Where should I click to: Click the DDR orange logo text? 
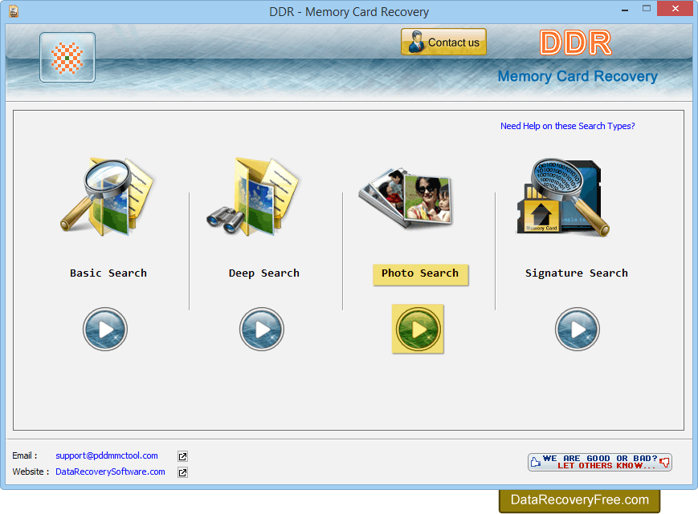pyautogui.click(x=576, y=43)
